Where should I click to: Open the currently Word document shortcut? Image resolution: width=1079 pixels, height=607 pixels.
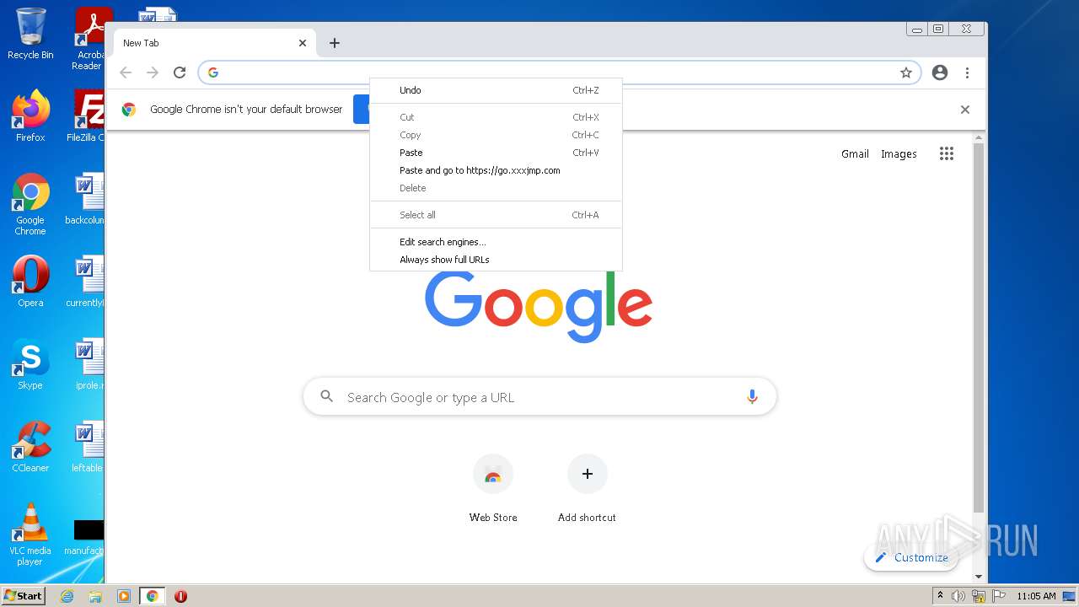point(86,282)
